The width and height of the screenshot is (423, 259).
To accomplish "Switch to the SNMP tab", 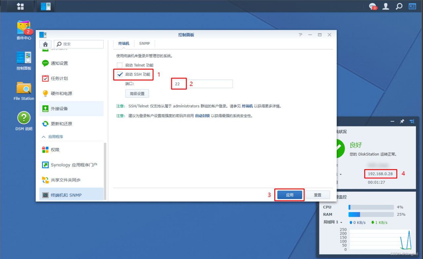I will coord(144,43).
